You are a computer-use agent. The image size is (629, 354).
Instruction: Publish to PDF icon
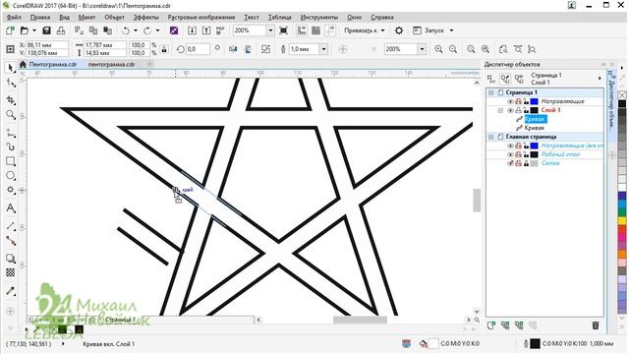(220, 30)
